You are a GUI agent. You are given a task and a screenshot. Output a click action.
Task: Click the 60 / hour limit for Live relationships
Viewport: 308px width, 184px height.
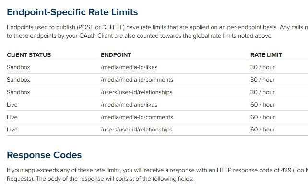[262, 130]
